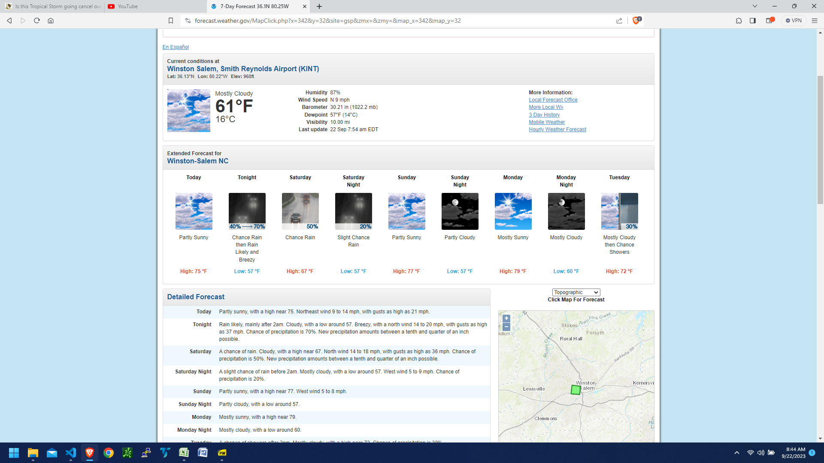The width and height of the screenshot is (824, 463).
Task: Click Rural Hall on the map
Action: pos(571,339)
